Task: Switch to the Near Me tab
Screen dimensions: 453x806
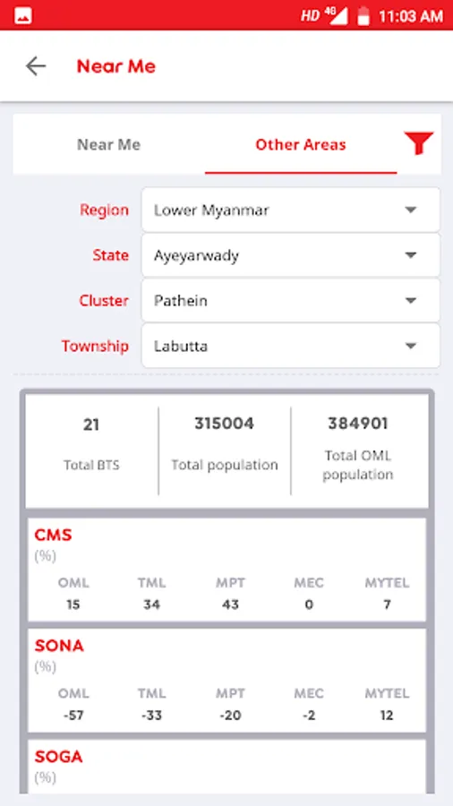Action: pyautogui.click(x=109, y=144)
